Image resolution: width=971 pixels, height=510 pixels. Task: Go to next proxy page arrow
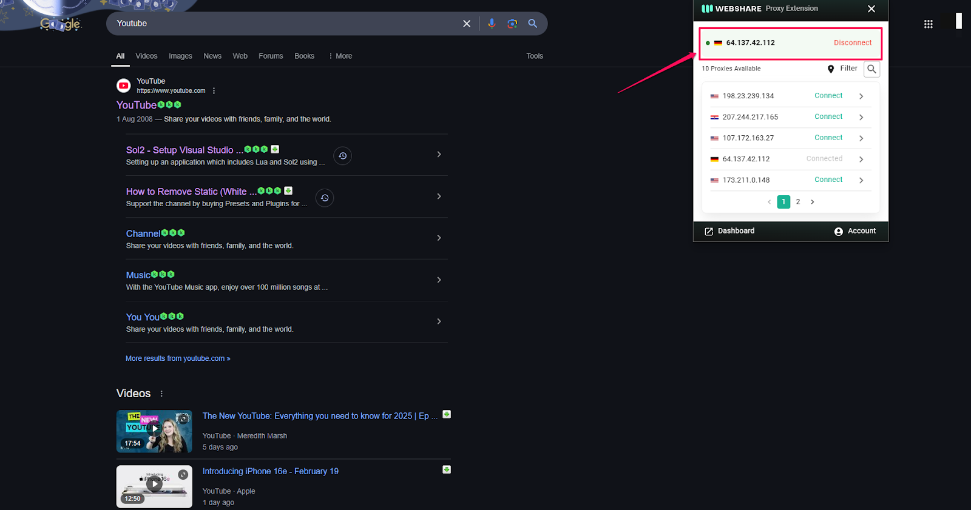[813, 202]
